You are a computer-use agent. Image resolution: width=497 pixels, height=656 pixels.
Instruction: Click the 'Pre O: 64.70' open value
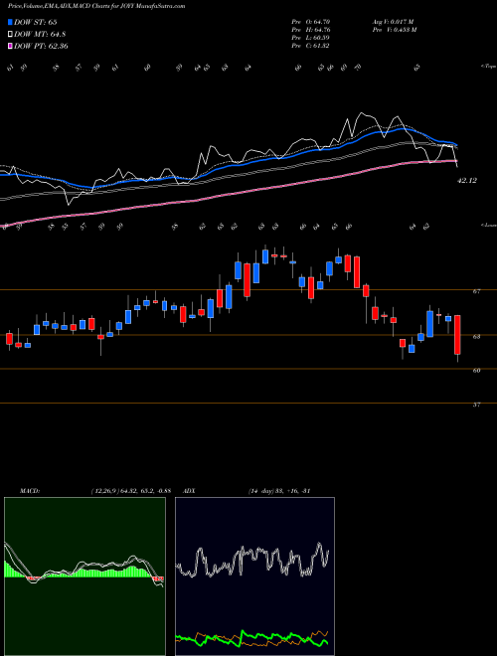[x=310, y=21]
